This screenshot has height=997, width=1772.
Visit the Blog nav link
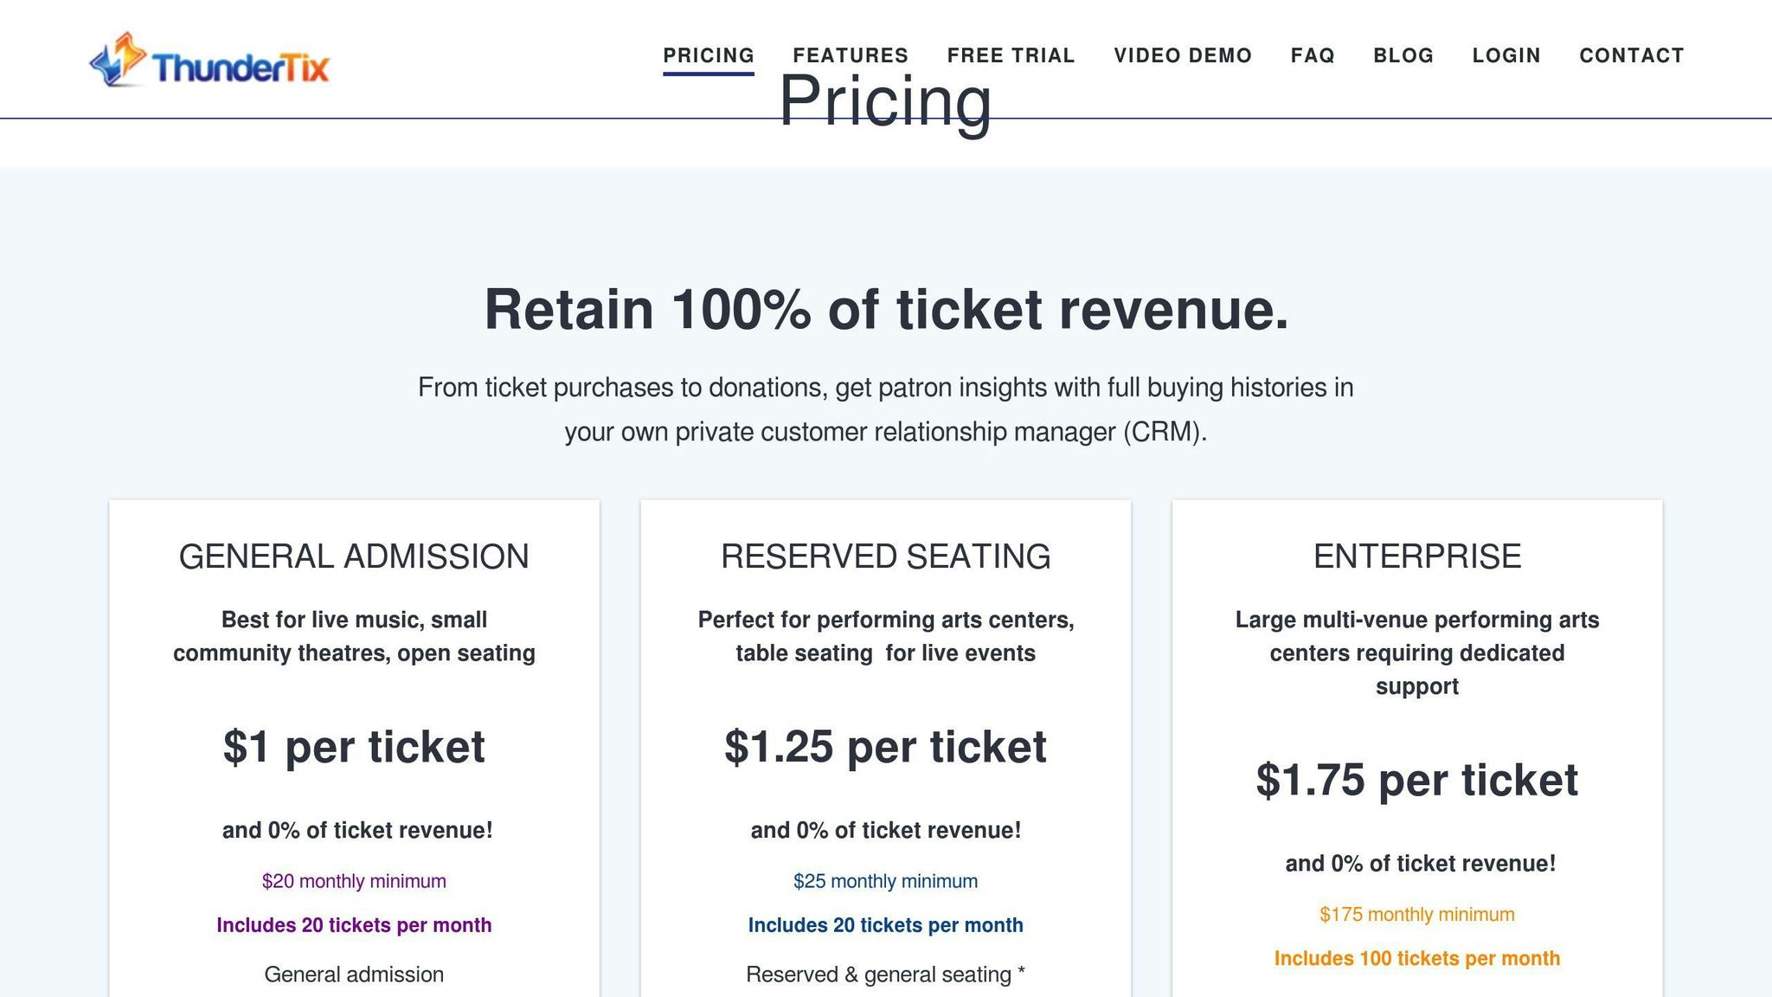pos(1403,55)
